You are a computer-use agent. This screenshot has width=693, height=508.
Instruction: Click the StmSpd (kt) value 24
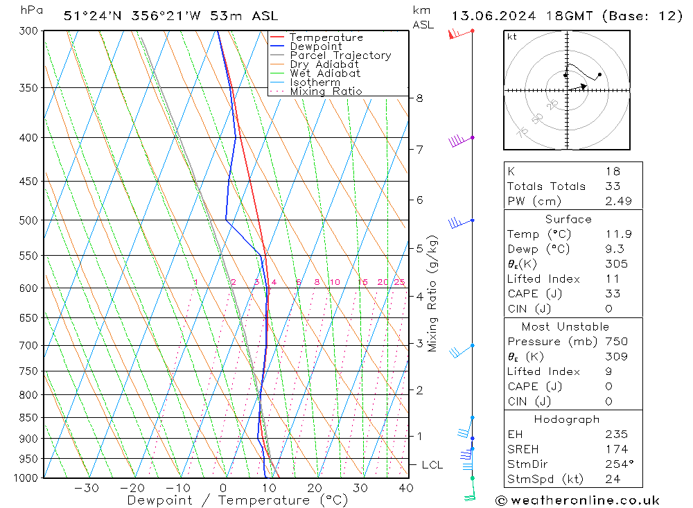(613, 479)
